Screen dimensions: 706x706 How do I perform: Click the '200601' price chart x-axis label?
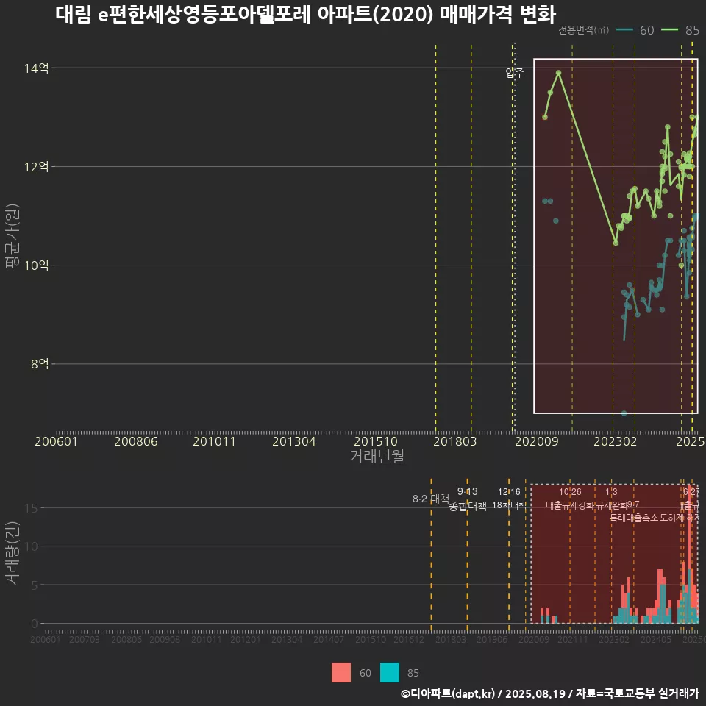[x=57, y=441]
